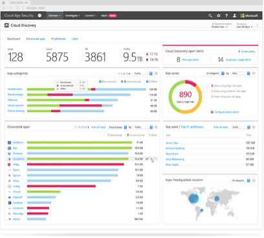The height and width of the screenshot is (238, 264).
Task: Open settings gear in the top bar
Action: point(219,16)
